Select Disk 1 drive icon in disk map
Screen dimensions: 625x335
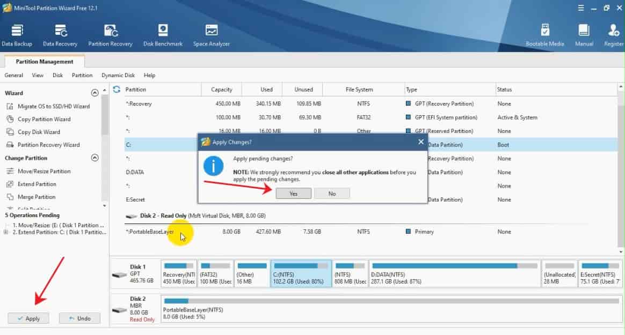coord(120,274)
